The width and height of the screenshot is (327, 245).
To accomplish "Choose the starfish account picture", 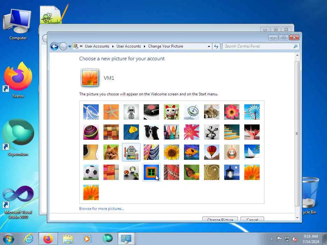I will tap(111, 112).
